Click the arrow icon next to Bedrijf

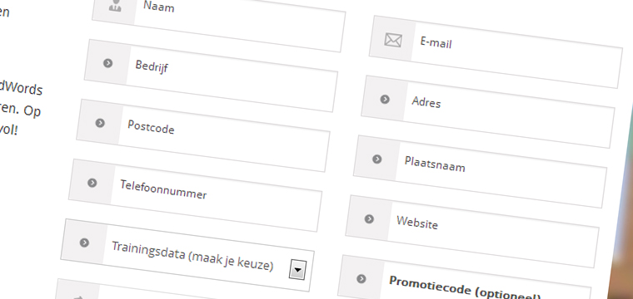[x=107, y=63]
